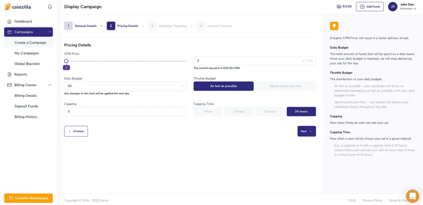This screenshot has height=205, width=423.
Task: Click the wallet balance icon
Action: pos(339,7)
